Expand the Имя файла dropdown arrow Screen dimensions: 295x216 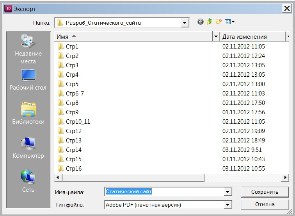click(x=227, y=192)
